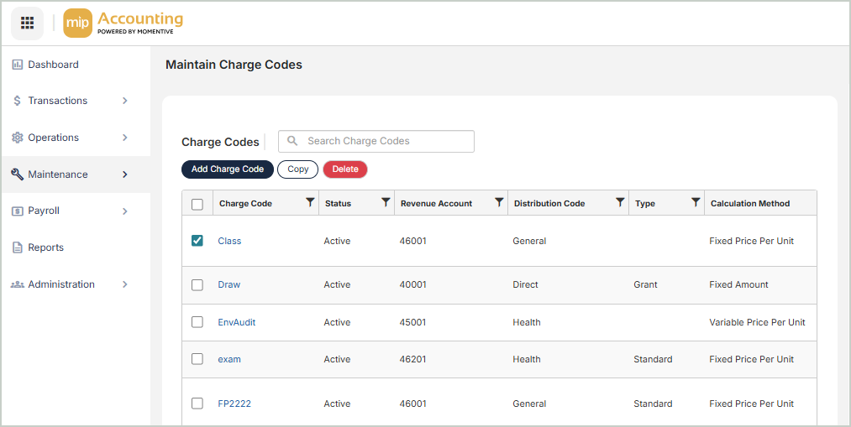Click the Dashboard chart icon in sidebar

(x=17, y=65)
